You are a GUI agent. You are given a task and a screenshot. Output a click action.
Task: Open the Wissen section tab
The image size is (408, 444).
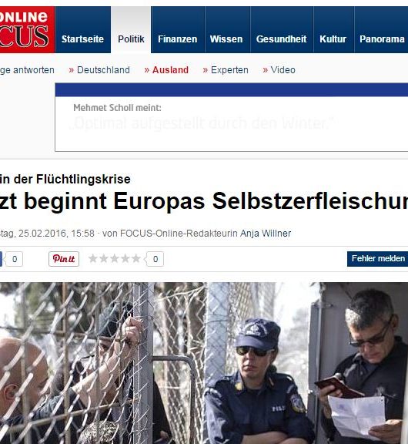[x=226, y=30]
